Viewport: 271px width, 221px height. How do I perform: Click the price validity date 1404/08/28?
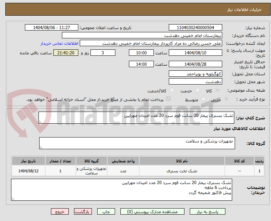point(195,64)
